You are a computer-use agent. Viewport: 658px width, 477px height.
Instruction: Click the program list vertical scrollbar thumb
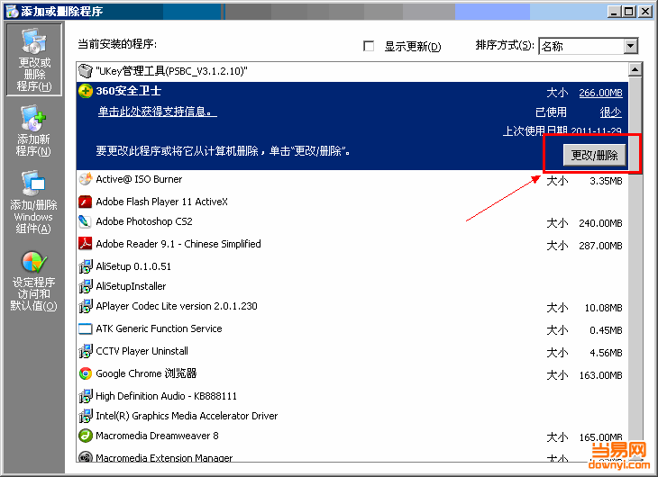(x=635, y=126)
